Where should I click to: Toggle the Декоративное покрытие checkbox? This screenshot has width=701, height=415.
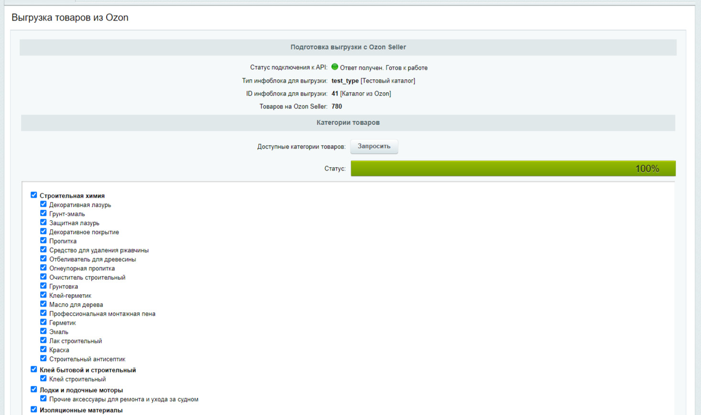(44, 231)
